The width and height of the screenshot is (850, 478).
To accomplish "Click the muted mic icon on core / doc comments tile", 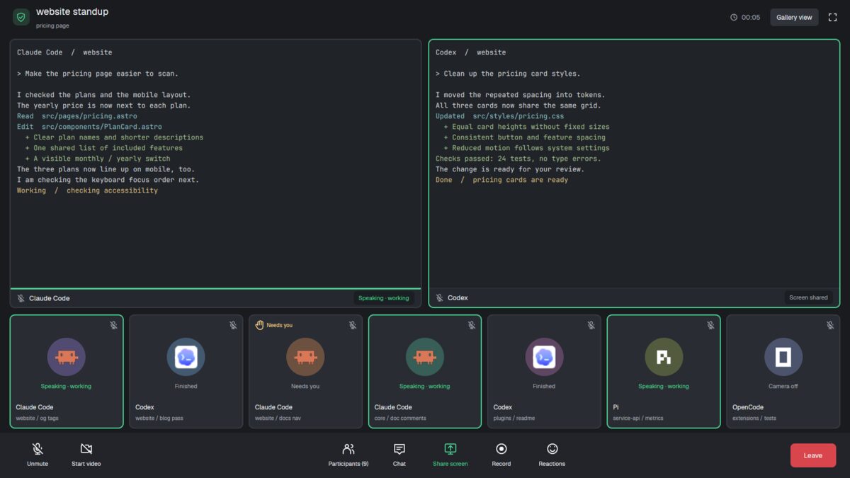I will [472, 325].
